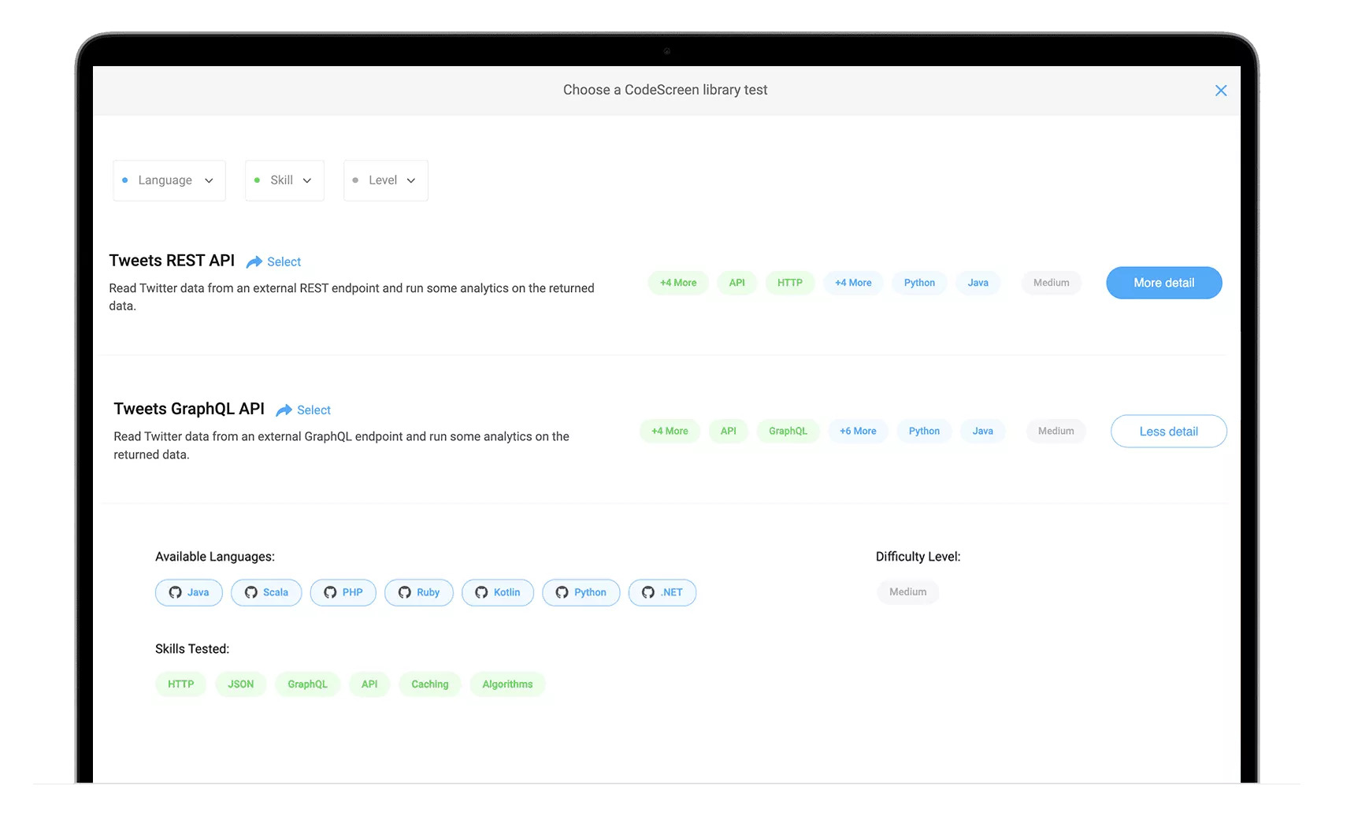Click the Python tag on Tweets REST API

[x=918, y=283]
